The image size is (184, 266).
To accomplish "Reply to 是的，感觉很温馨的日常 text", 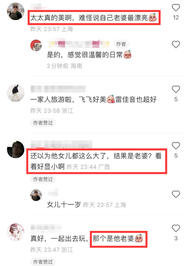I will [x=89, y=55].
